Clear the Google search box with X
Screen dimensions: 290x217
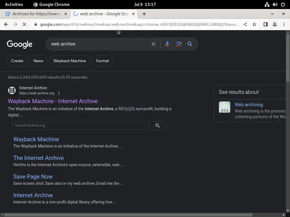153,44
